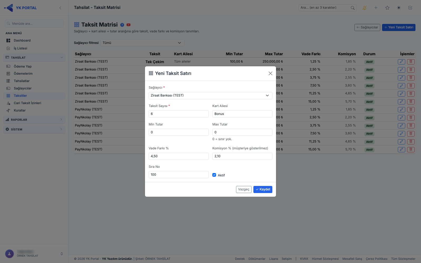Screen dimensions: 421x263
Task: Click the favorites star icon
Action: click(387, 8)
